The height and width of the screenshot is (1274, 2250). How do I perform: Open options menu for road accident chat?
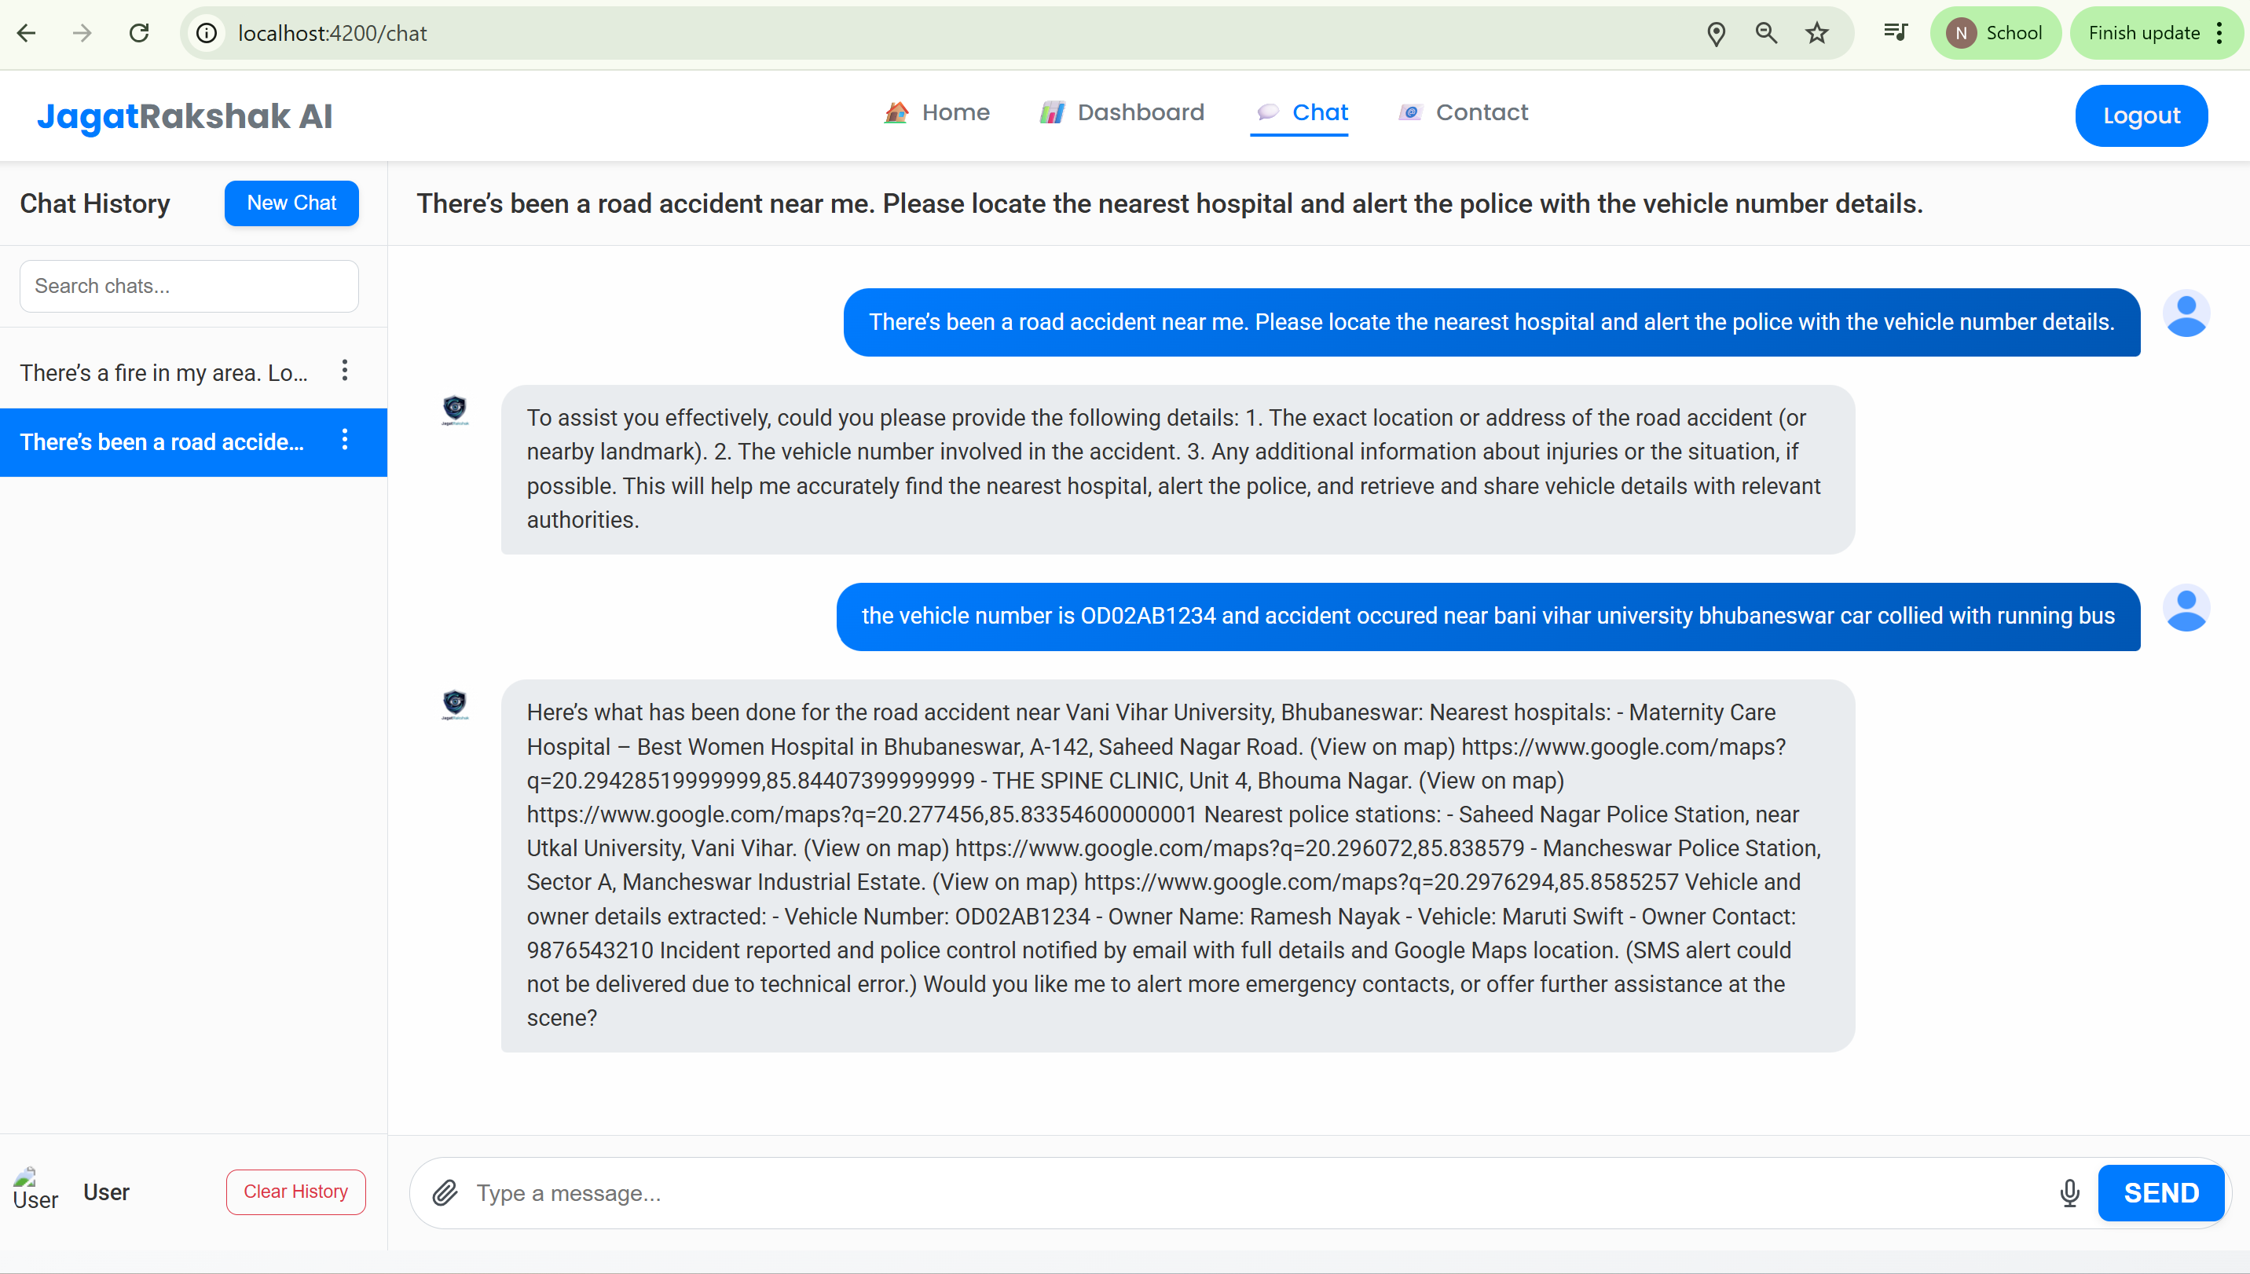[345, 440]
